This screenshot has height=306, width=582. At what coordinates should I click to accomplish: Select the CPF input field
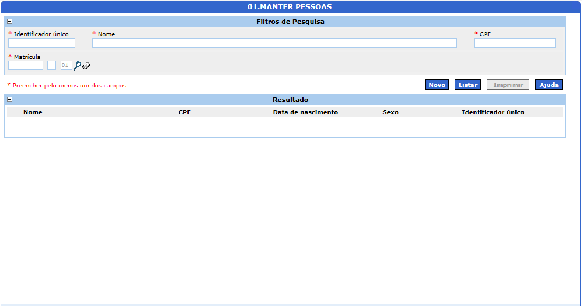click(514, 43)
